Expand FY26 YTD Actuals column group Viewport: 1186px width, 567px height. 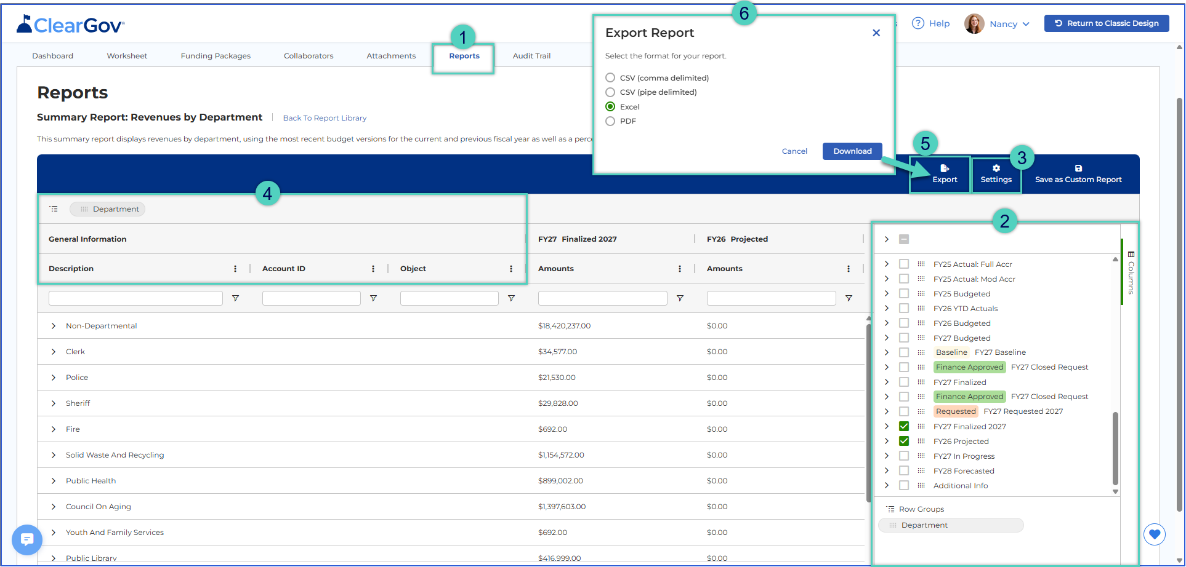coord(887,308)
